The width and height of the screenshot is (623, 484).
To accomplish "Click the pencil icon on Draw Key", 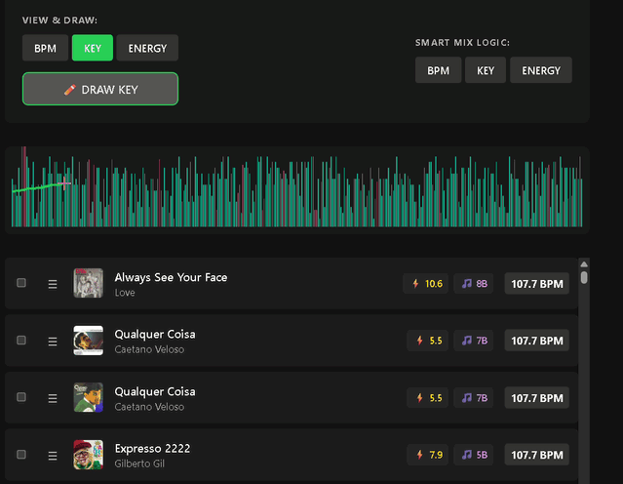I will click(69, 90).
